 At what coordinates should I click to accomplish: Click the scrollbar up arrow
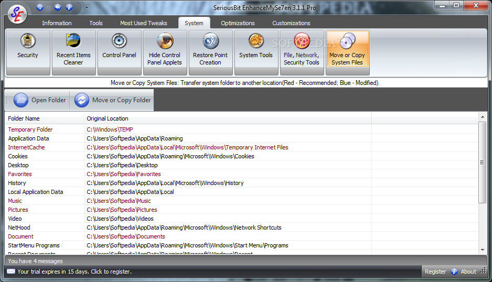tap(483, 117)
